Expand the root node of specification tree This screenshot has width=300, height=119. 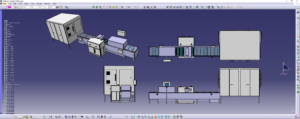pos(5,21)
